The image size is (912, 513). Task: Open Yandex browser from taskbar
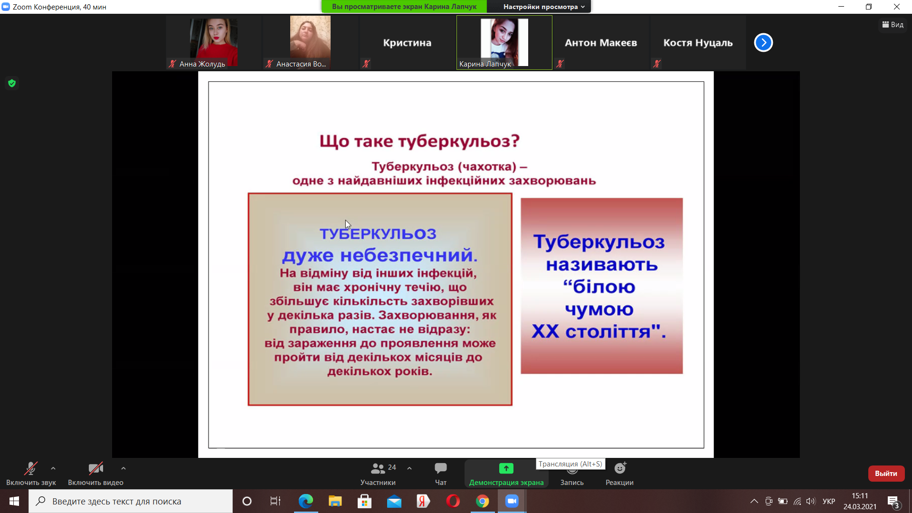point(423,501)
